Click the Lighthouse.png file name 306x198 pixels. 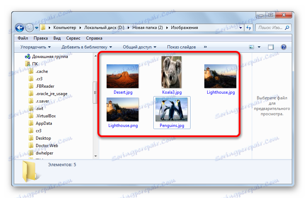pos(123,126)
